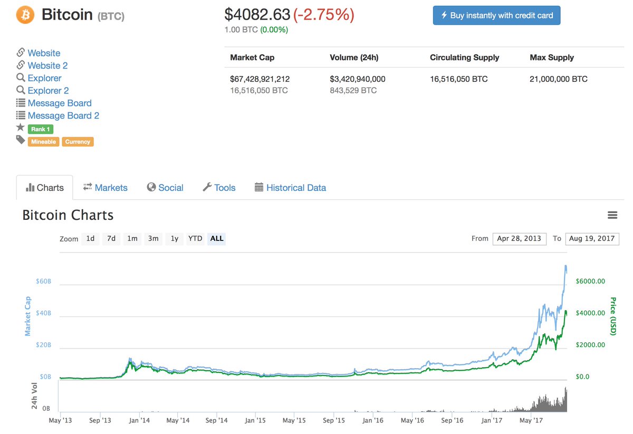The height and width of the screenshot is (434, 633).
Task: Click the market cap value $67,428,921,212
Action: tap(260, 79)
